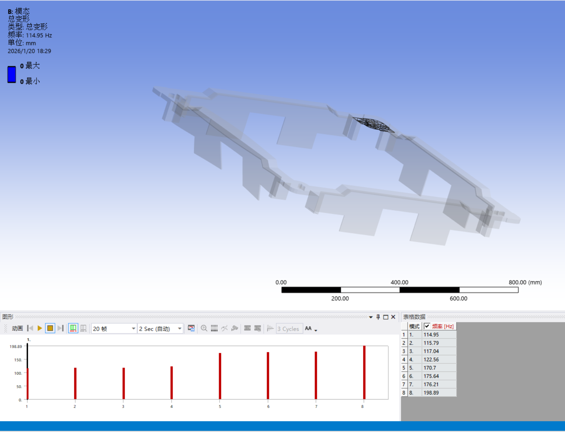This screenshot has width=565, height=432.
Task: Click mode 8 bar in chart
Action: [x=364, y=372]
